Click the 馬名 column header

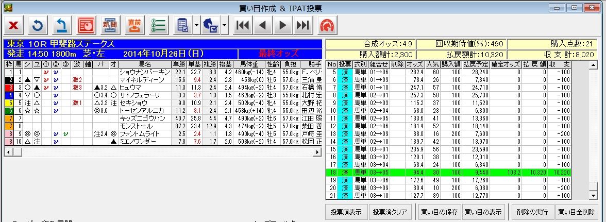144,64
